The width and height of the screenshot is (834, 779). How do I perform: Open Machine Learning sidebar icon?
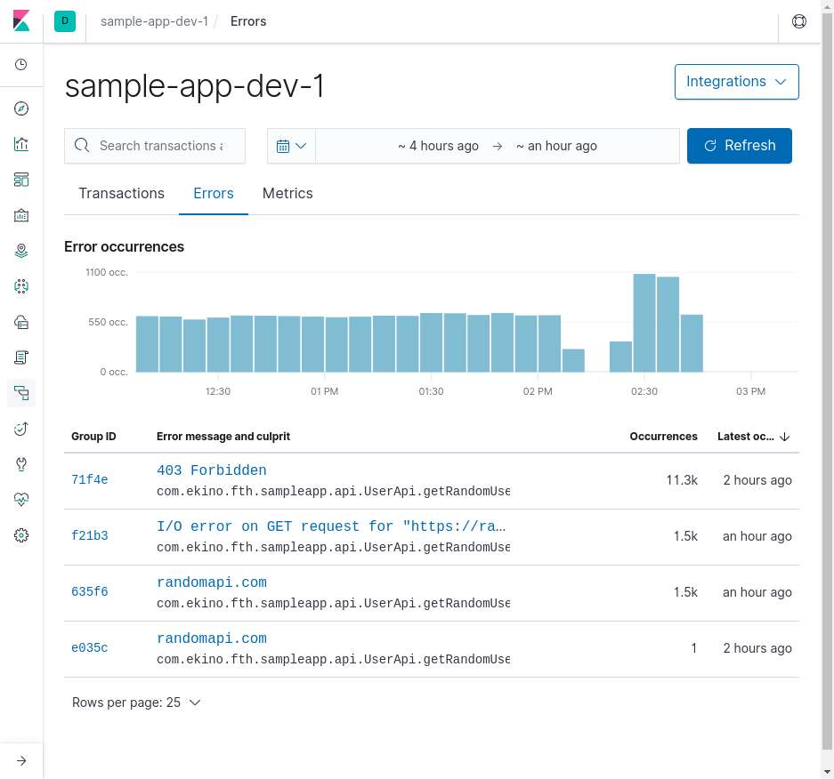click(21, 286)
